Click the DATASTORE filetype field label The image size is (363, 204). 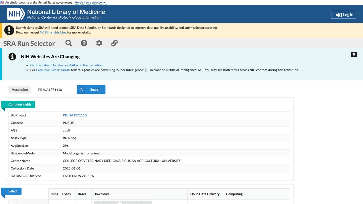[26, 176]
